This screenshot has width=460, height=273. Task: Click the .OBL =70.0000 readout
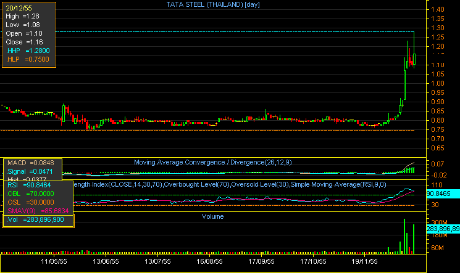(x=30, y=194)
